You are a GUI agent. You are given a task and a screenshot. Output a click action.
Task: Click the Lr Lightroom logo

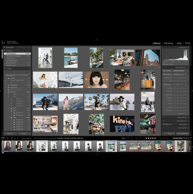coord(3,43)
